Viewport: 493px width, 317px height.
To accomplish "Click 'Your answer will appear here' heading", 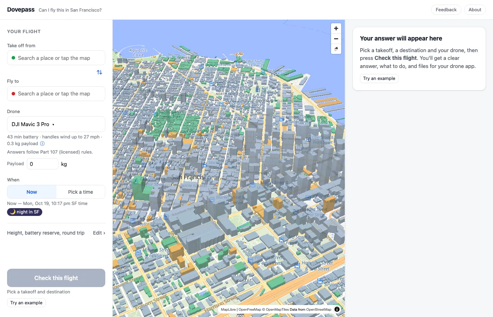I will (401, 38).
